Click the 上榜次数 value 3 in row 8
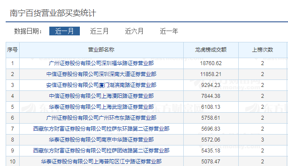 [262, 139]
